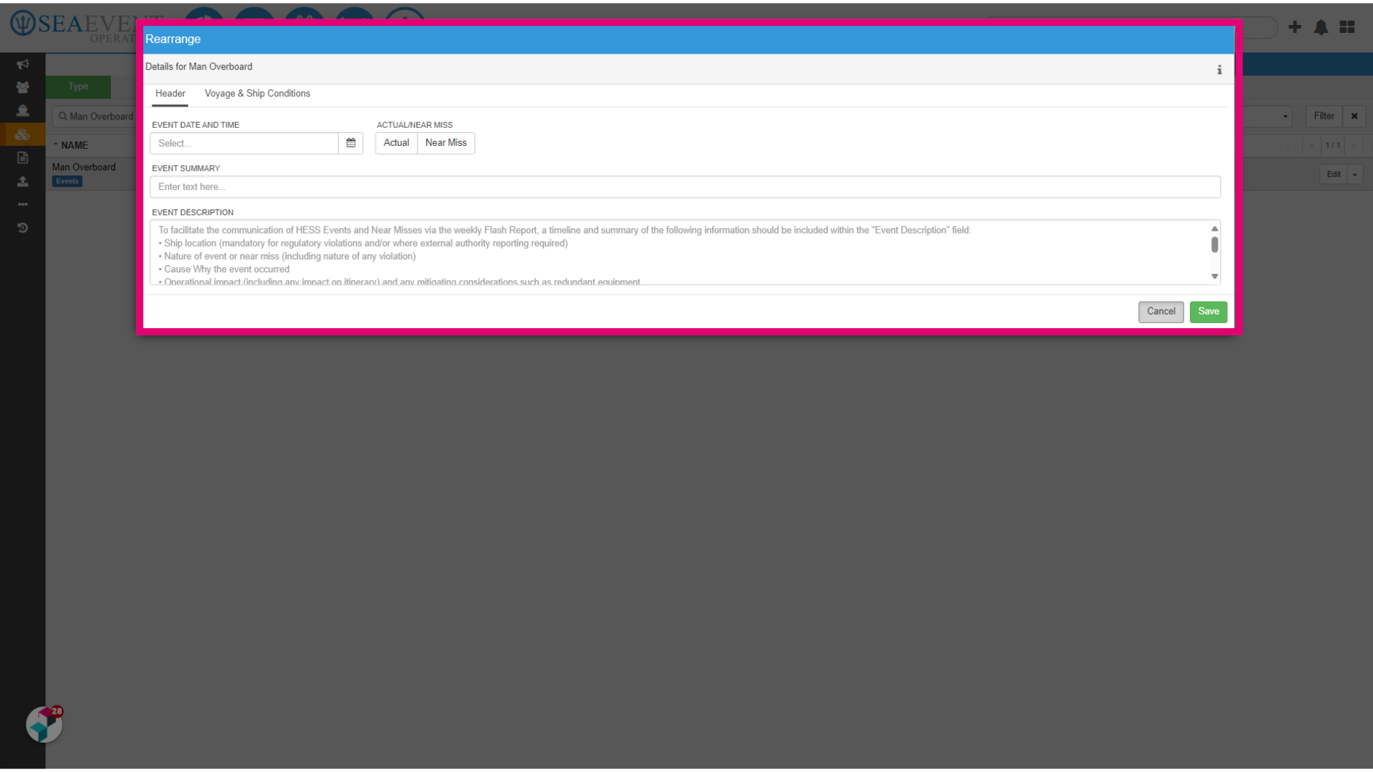1373x772 pixels.
Task: Select the Actual option
Action: click(396, 143)
